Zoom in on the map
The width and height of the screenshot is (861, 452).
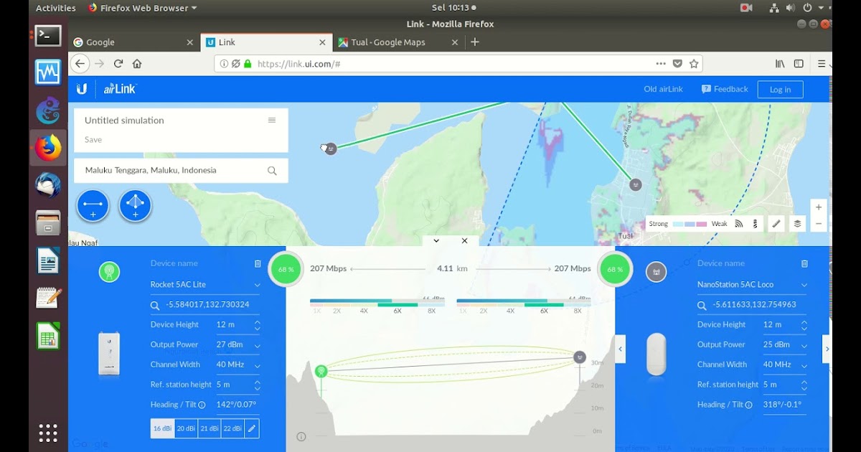819,207
